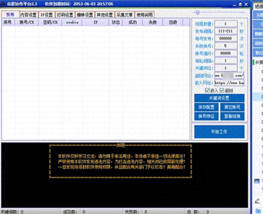Click the 每号发布 input field
Viewport: 263px width, 214px height.
226,38
